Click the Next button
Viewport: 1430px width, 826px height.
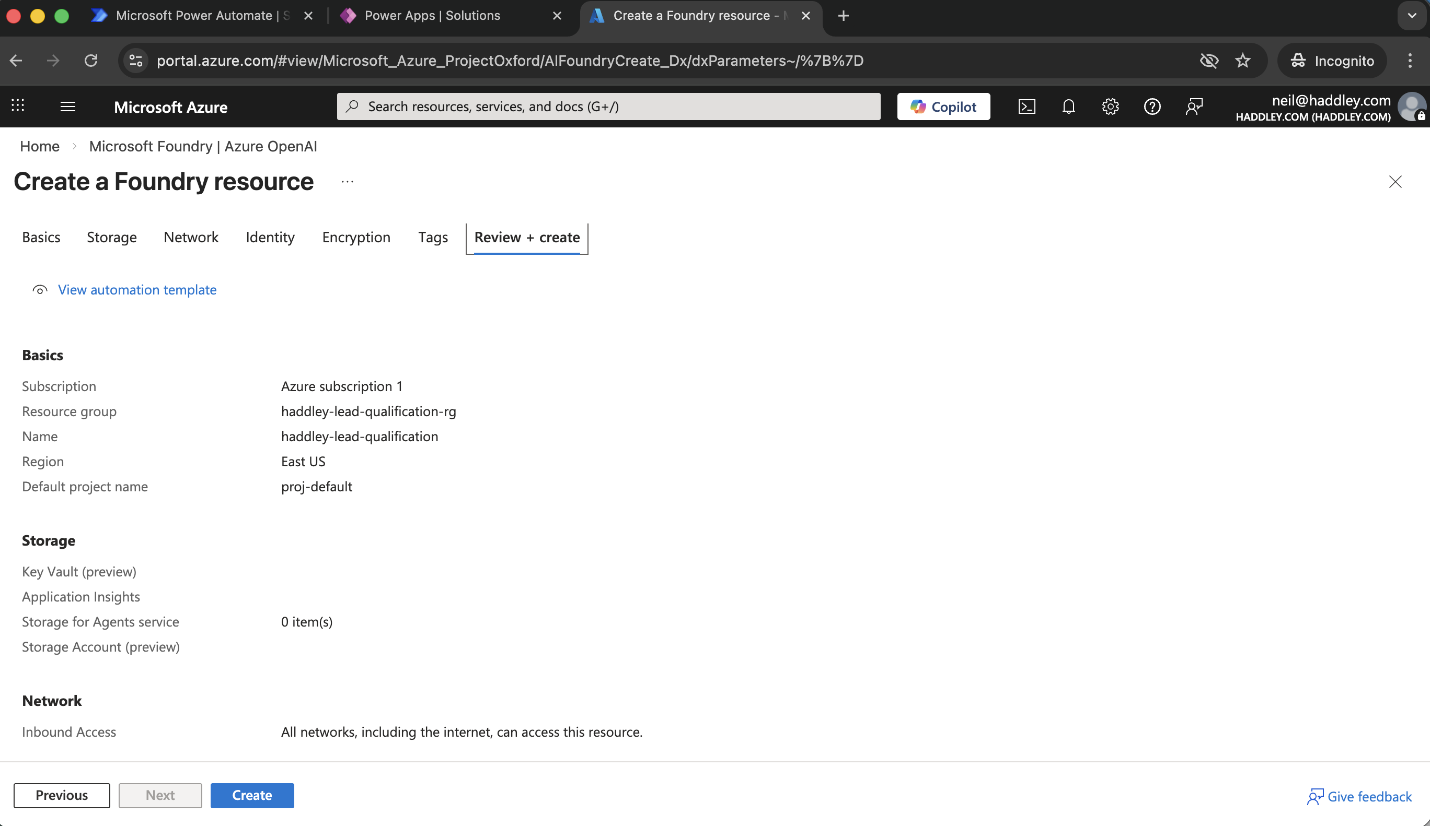160,795
